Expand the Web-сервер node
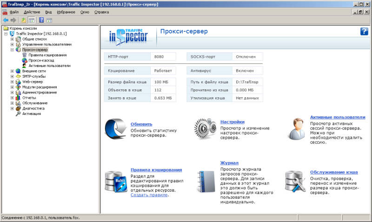Image resolution: width=372 pixels, height=222 pixels. (x=12, y=81)
